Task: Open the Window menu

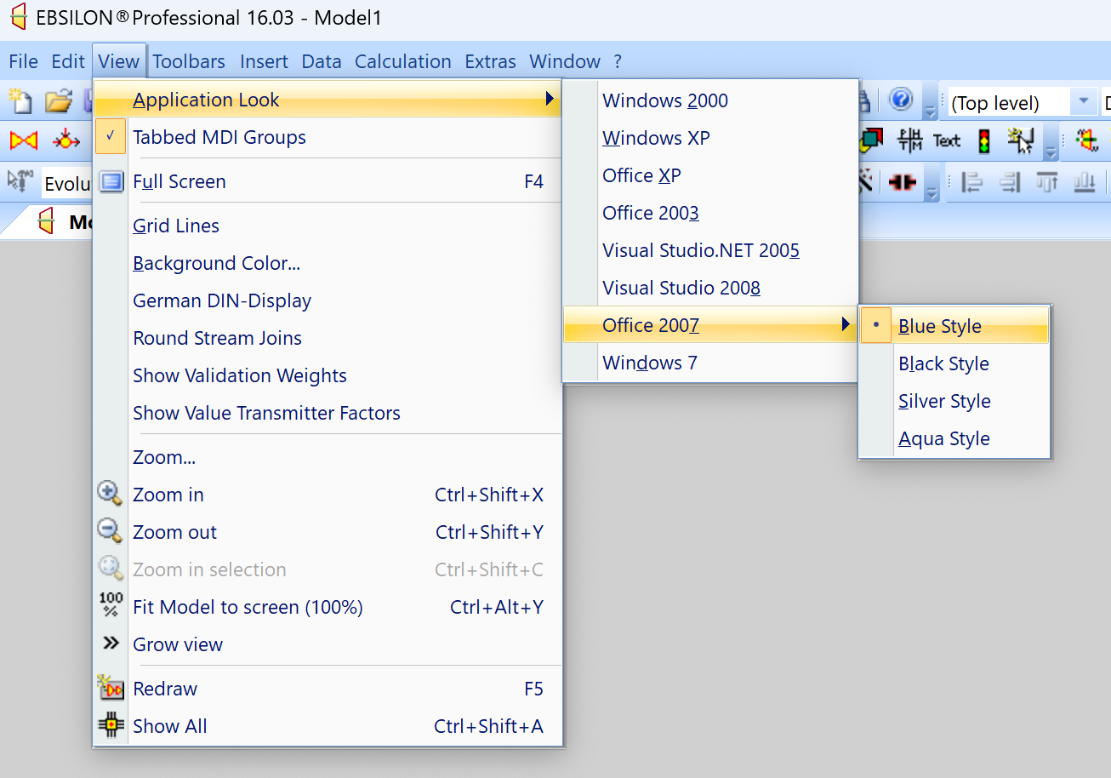Action: pyautogui.click(x=565, y=61)
